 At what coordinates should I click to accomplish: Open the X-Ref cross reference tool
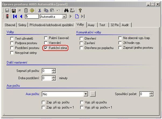72,10
